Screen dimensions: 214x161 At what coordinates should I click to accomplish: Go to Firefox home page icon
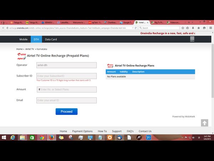click(x=199, y=28)
